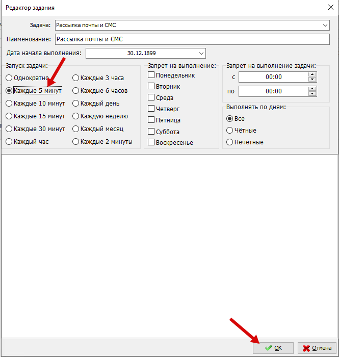Check the Среда day restriction
Image resolution: width=339 pixels, height=357 pixels.
[x=151, y=98]
